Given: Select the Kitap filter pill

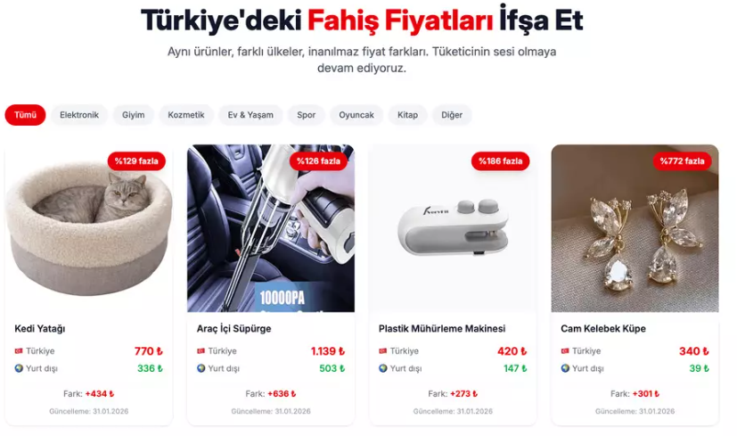Looking at the screenshot, I should 407,115.
